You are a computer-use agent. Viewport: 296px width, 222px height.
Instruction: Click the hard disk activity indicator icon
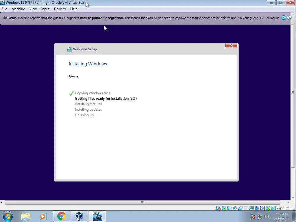point(219,208)
